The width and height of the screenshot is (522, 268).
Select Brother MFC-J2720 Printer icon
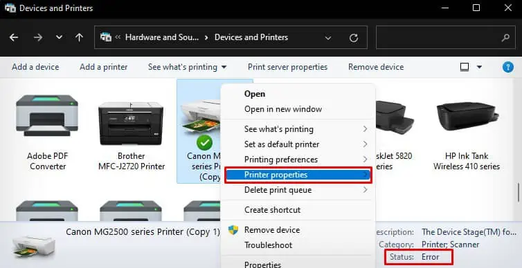pos(131,124)
